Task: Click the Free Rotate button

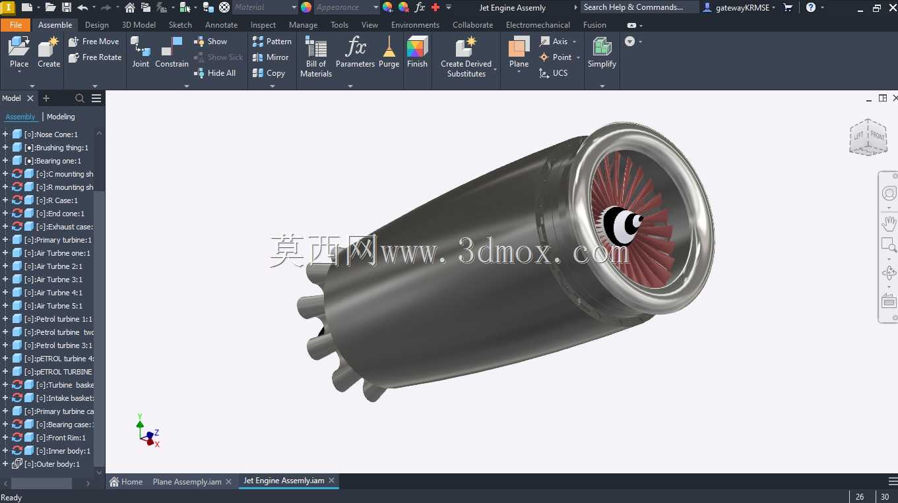Action: tap(95, 57)
